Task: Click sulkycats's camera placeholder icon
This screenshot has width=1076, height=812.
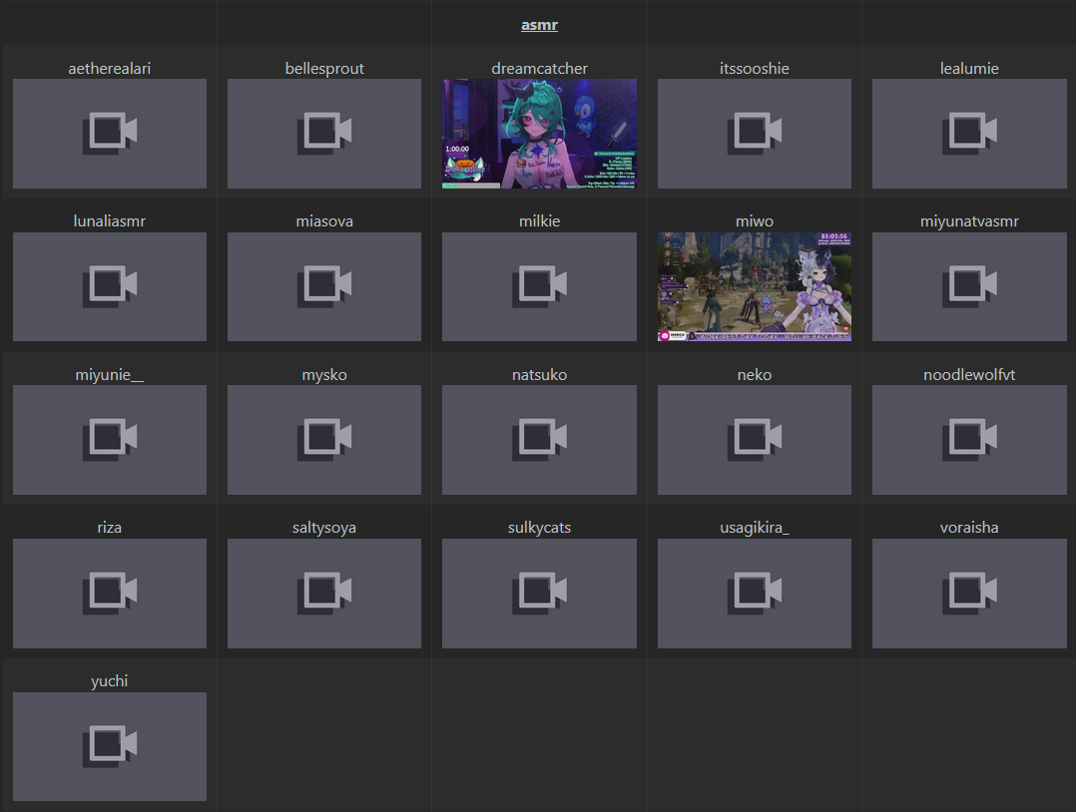Action: point(539,594)
